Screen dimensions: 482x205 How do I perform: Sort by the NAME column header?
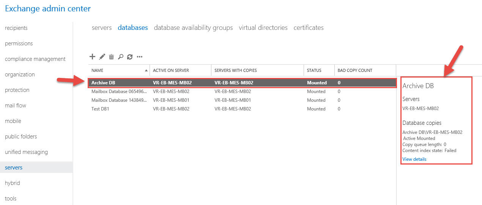click(97, 70)
